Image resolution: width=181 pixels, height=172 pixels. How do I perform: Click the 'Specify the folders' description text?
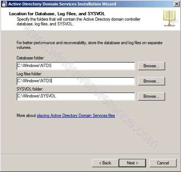[79, 21]
